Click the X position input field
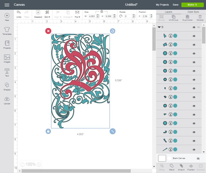206x173 pixels. (x=146, y=16)
